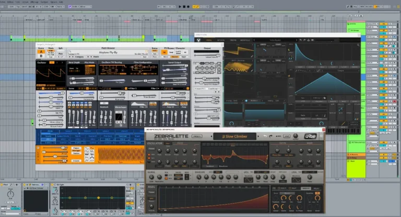Viewport: 401px width, 217px height.
Task: Redo last change in Zebralette
Action: [x=271, y=136]
